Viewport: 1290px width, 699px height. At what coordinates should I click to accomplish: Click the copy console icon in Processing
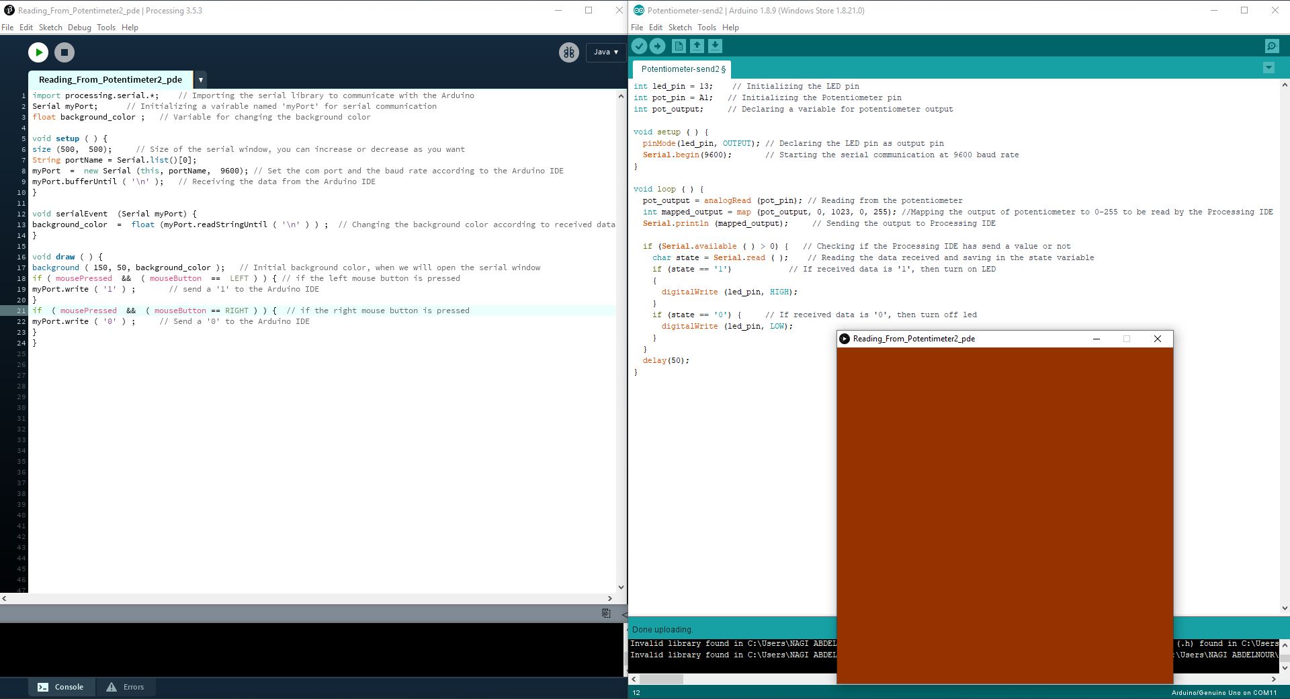coord(606,613)
